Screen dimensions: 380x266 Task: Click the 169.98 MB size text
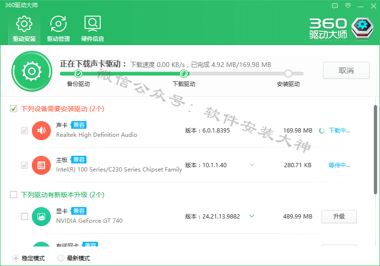(x=298, y=131)
